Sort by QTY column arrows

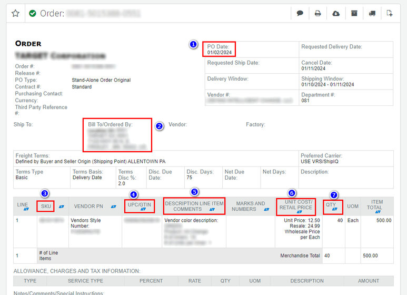click(x=334, y=209)
